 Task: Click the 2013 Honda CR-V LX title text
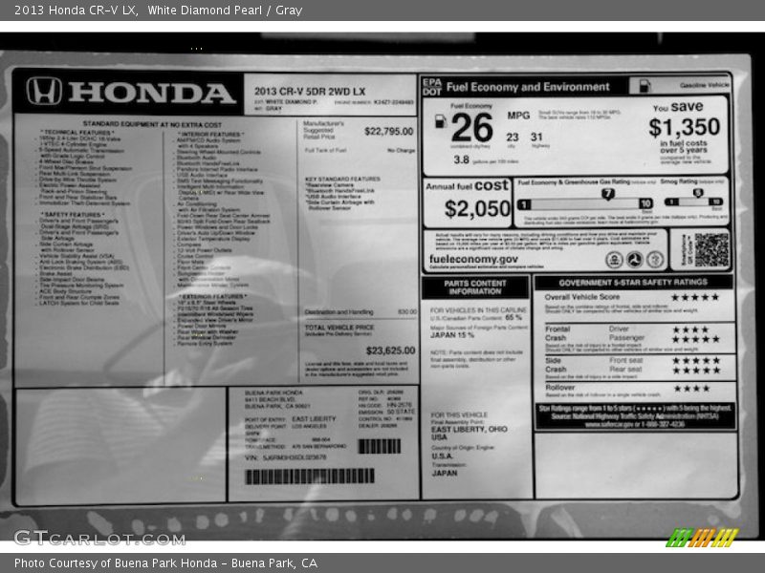pos(74,11)
